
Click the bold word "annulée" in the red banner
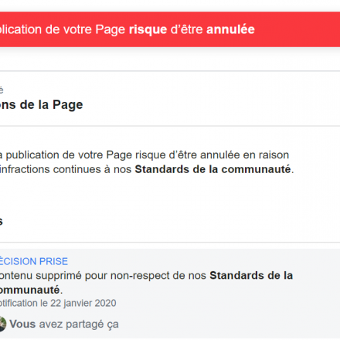click(230, 29)
